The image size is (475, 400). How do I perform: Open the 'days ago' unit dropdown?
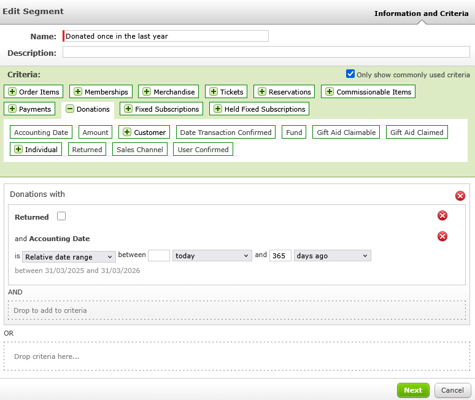coord(332,256)
